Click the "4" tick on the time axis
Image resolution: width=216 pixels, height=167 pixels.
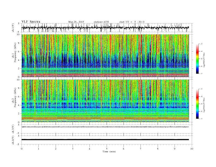click(x=89, y=149)
